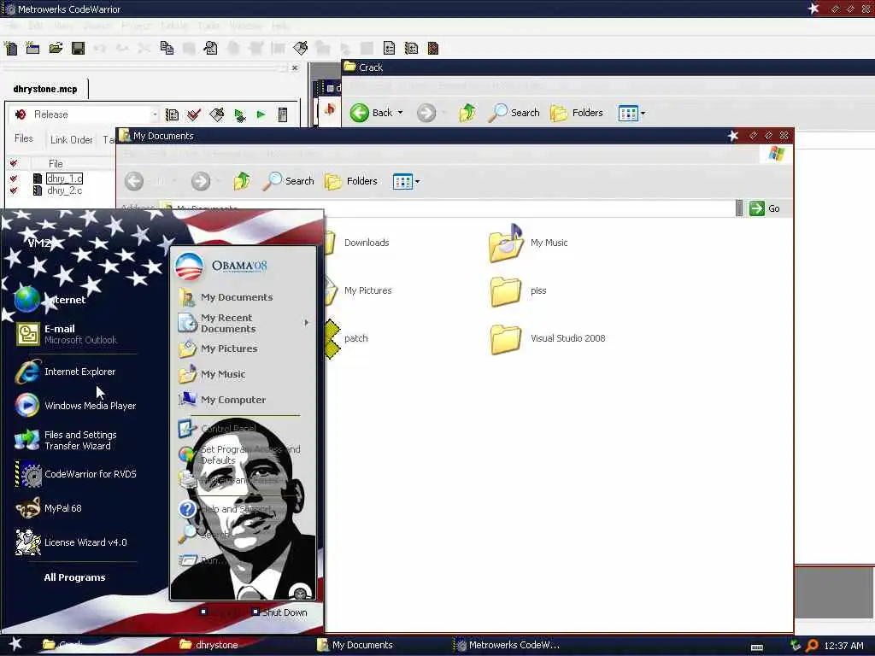This screenshot has width=875, height=656.
Task: Launch Internet globe icon in Start menu
Action: click(26, 300)
